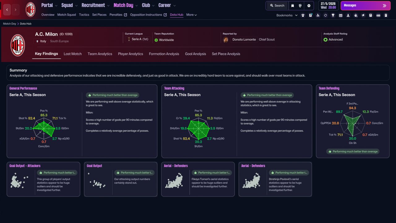Click the 'Worldwide' team reputation text

(166, 40)
